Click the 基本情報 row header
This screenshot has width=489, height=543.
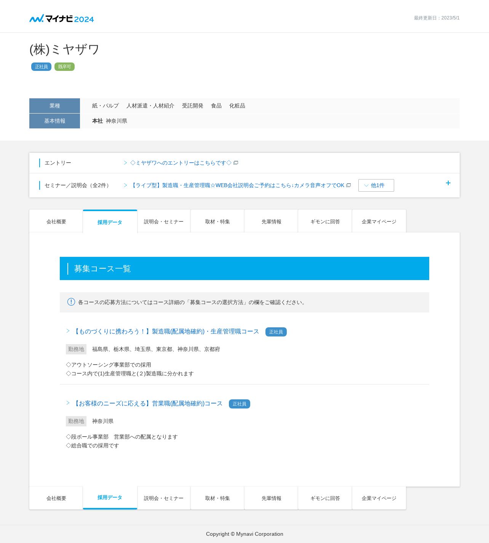tap(54, 121)
